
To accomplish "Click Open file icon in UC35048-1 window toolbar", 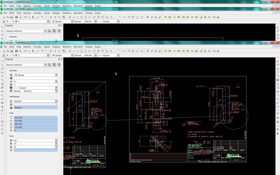I will pos(8,17).
